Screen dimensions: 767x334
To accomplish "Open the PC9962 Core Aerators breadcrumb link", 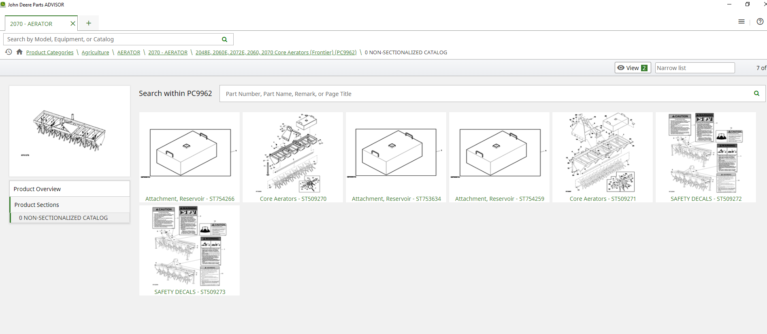I will [276, 52].
